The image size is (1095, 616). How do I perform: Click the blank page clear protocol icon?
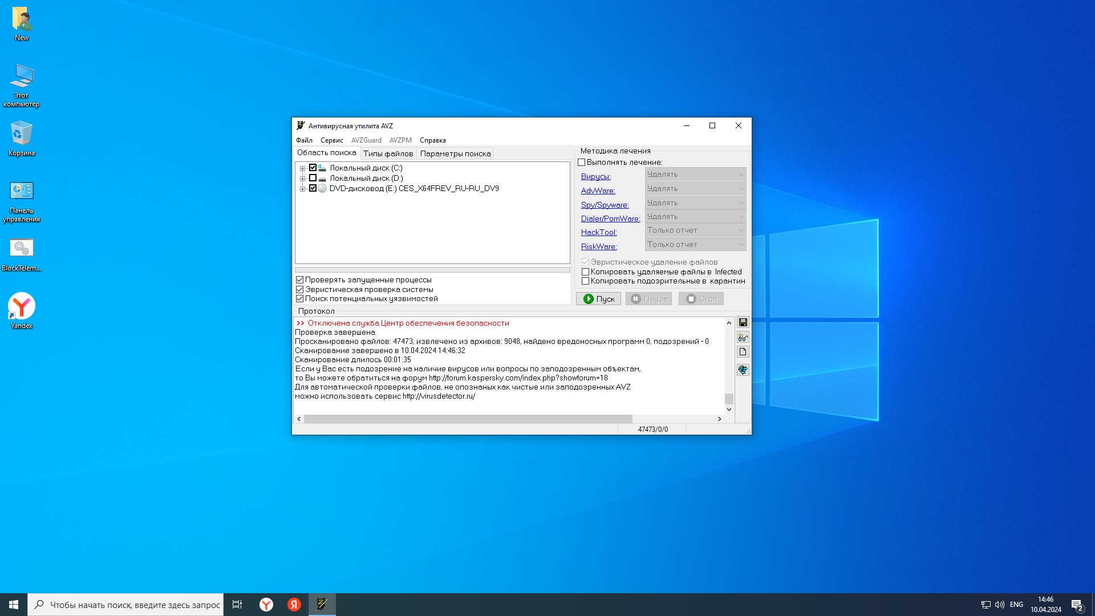point(743,352)
